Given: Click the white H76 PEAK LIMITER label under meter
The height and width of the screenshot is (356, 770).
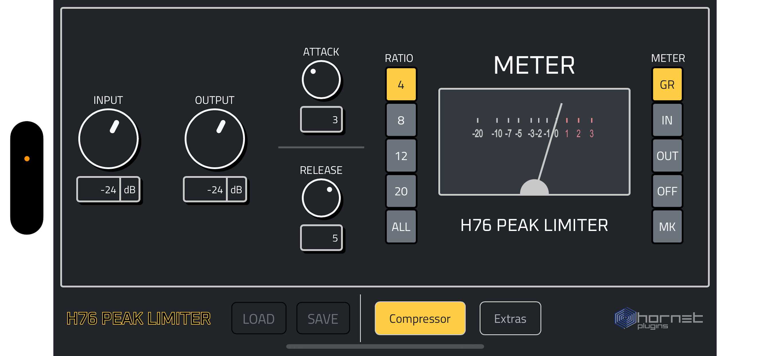Looking at the screenshot, I should coord(534,225).
